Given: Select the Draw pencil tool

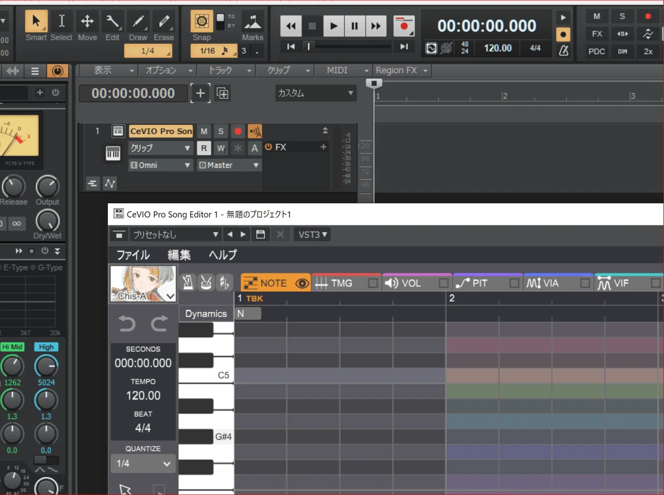Looking at the screenshot, I should [x=138, y=25].
